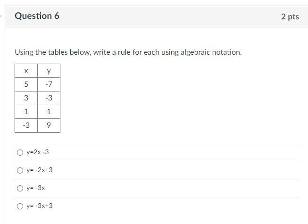Click the answer label text y=2x -3

[x=38, y=152]
